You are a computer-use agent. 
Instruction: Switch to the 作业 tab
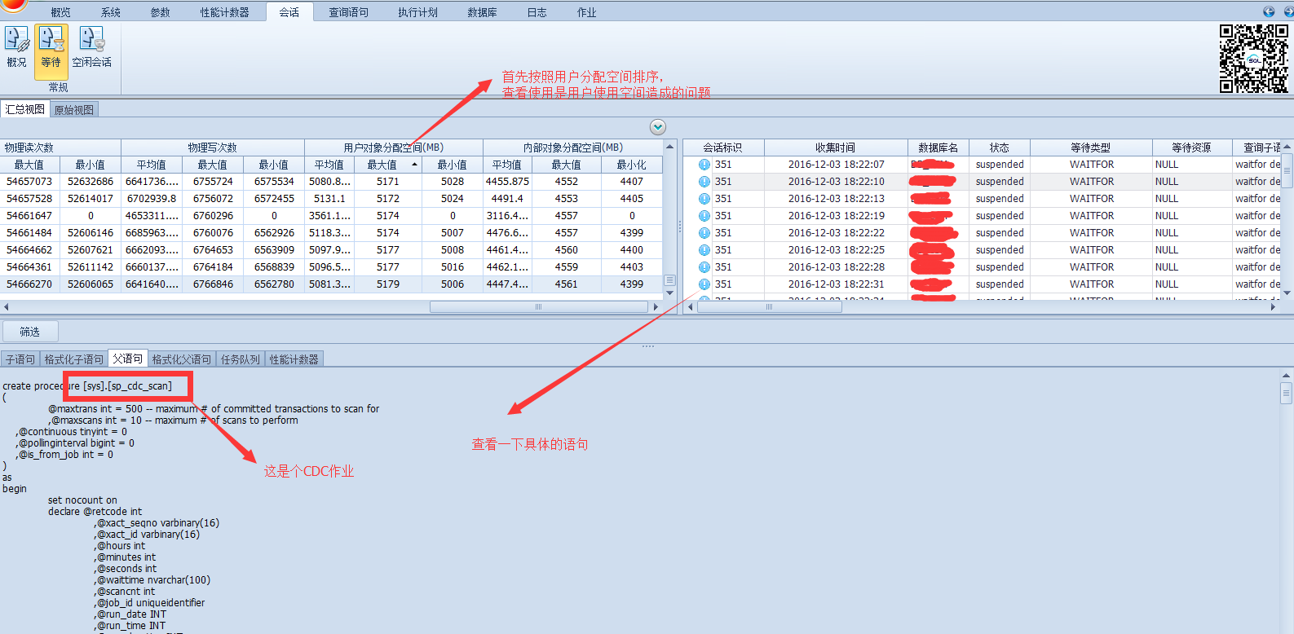tap(586, 12)
